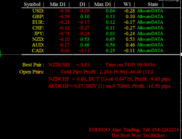Click the Symbol column header
Screen dimensions: 182x139
click(32, 5)
